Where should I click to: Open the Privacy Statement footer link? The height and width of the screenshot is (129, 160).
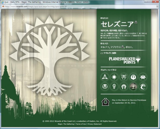(x=95, y=124)
